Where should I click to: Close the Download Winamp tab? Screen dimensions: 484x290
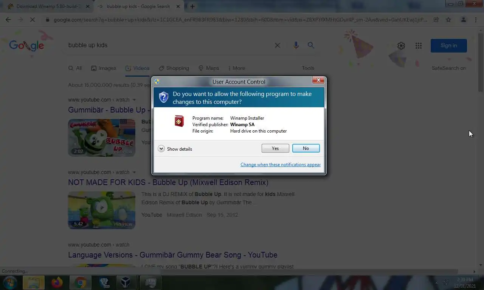(x=88, y=6)
